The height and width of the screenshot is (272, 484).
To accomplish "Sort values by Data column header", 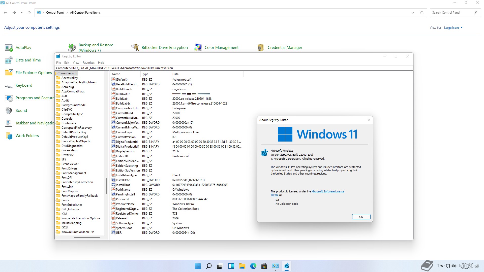I will 207,74.
